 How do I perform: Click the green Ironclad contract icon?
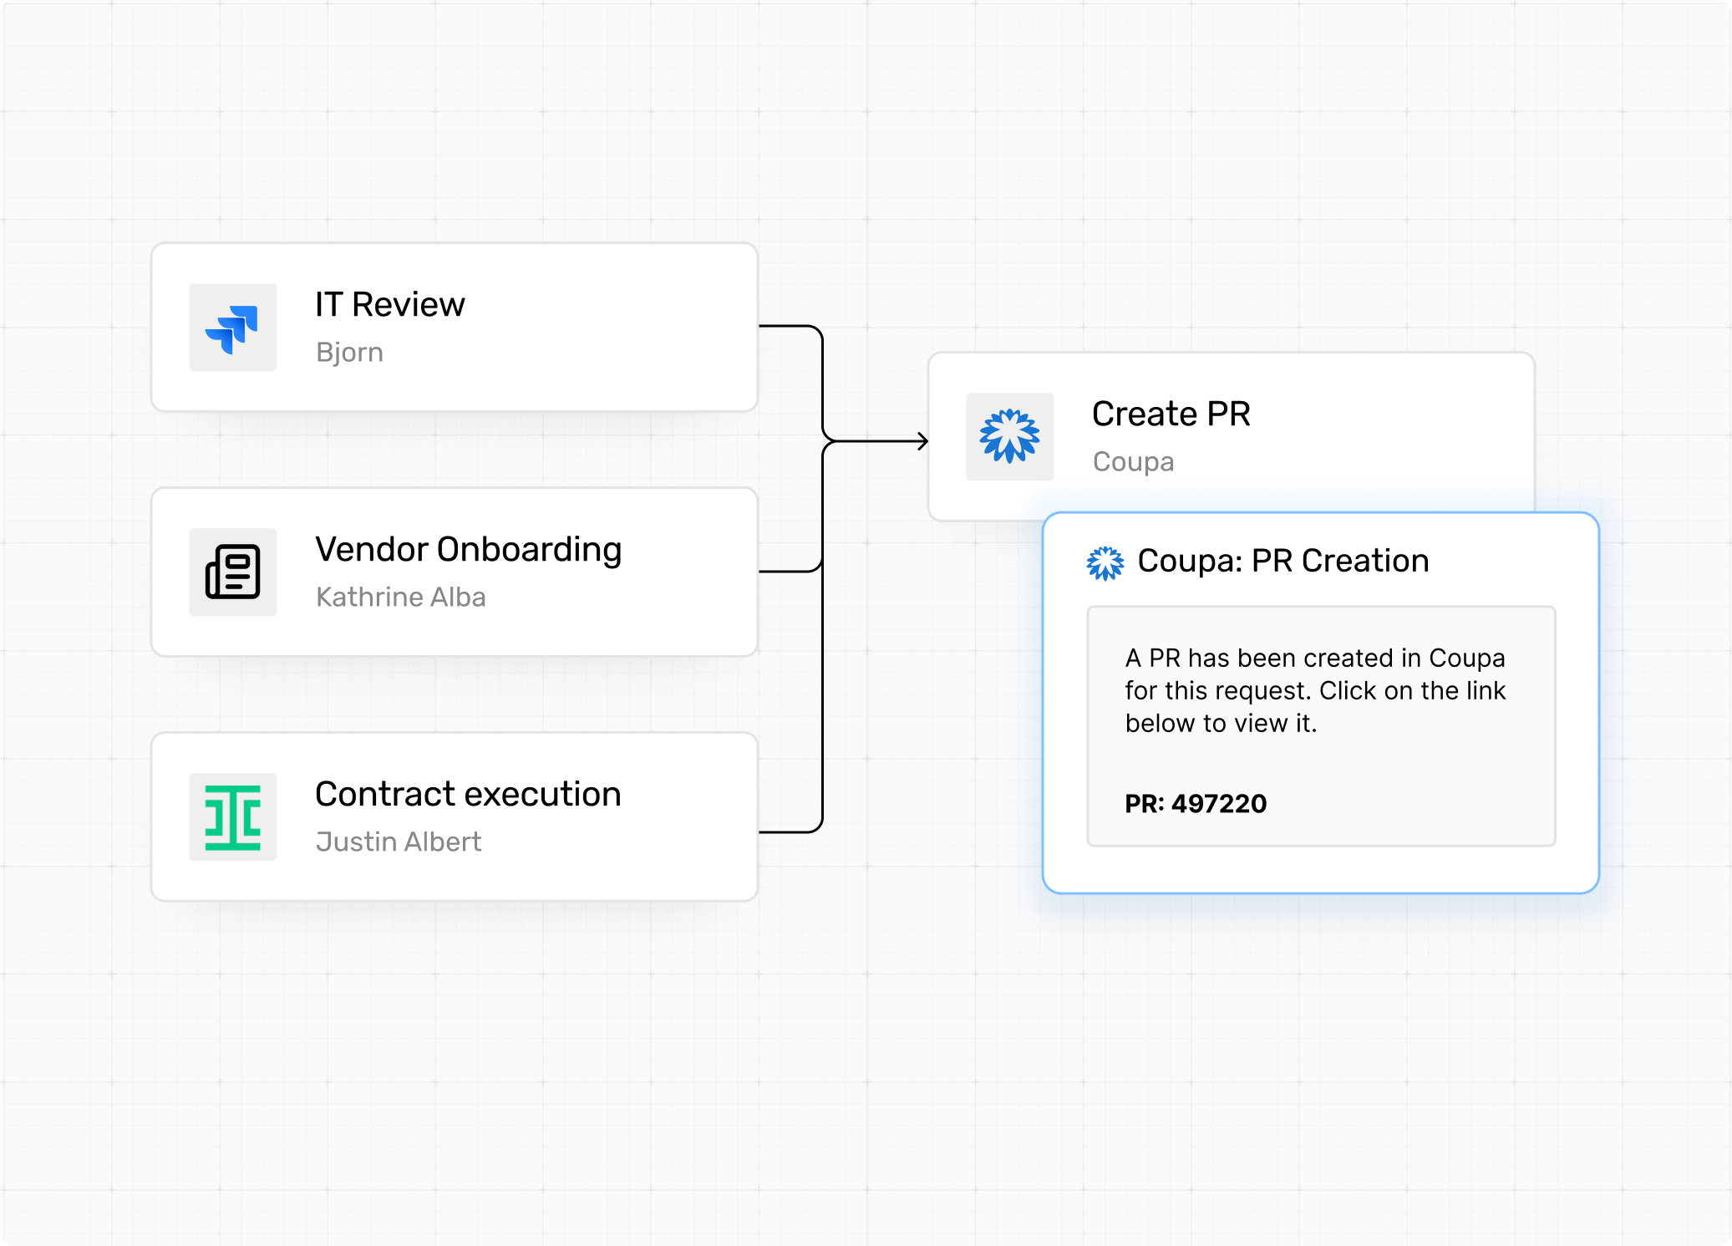[232, 817]
